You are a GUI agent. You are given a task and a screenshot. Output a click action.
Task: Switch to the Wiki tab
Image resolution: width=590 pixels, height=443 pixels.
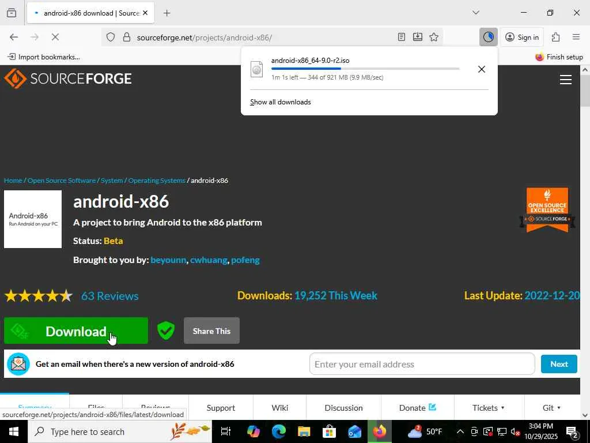(x=280, y=408)
